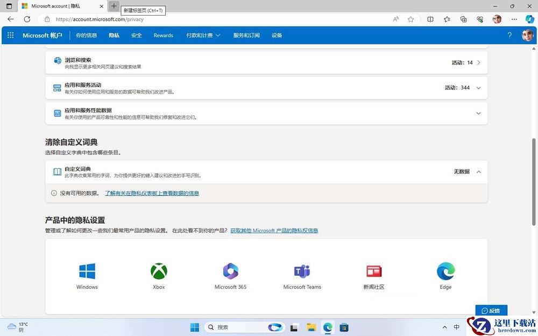This screenshot has height=336, width=538.
Task: Open Xbox privacy settings
Action: pyautogui.click(x=159, y=271)
